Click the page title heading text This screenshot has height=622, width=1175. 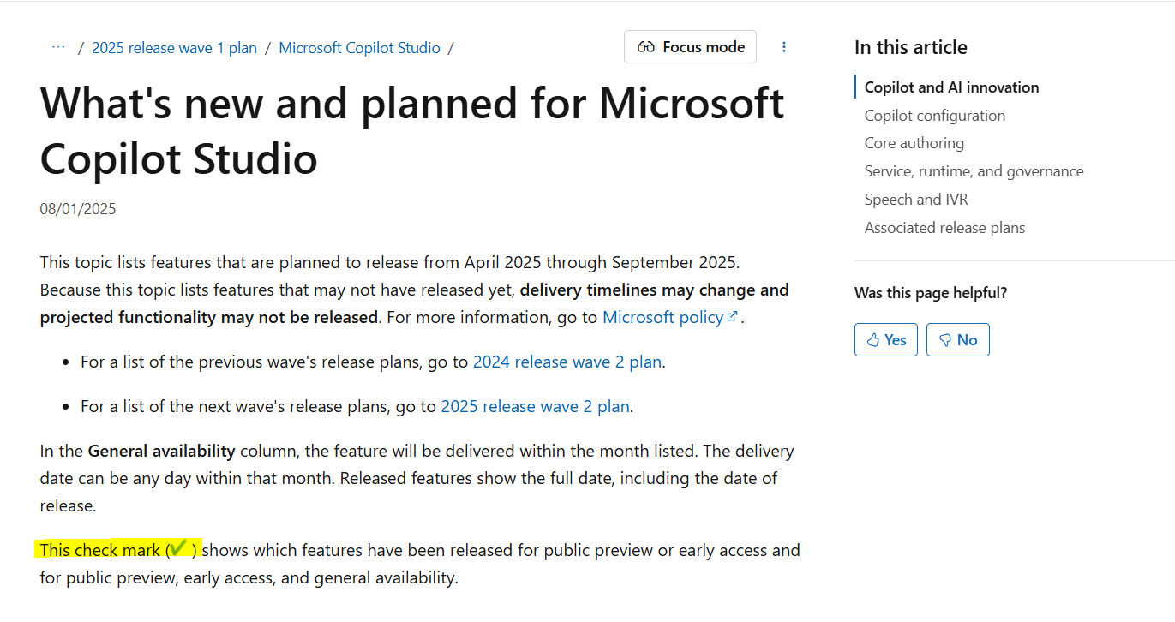click(x=412, y=130)
